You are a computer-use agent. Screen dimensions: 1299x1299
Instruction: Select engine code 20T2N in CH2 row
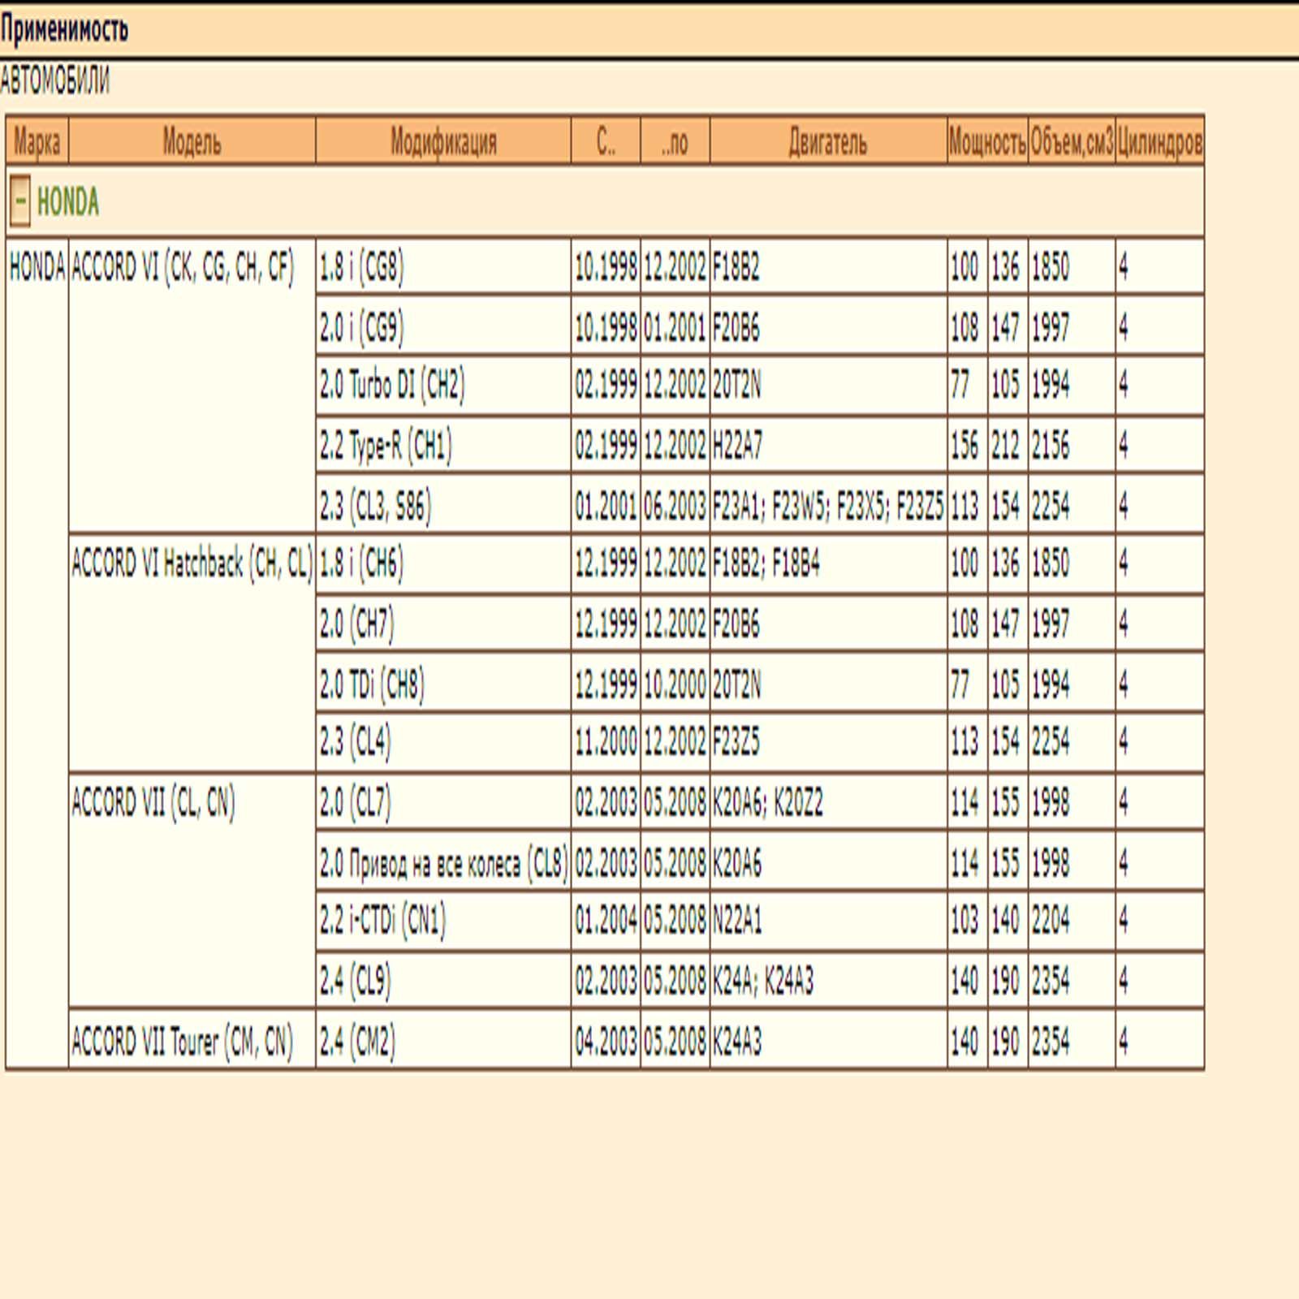click(x=736, y=385)
